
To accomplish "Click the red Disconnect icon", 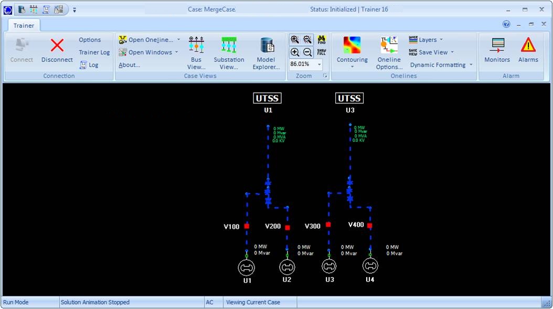I will [57, 46].
